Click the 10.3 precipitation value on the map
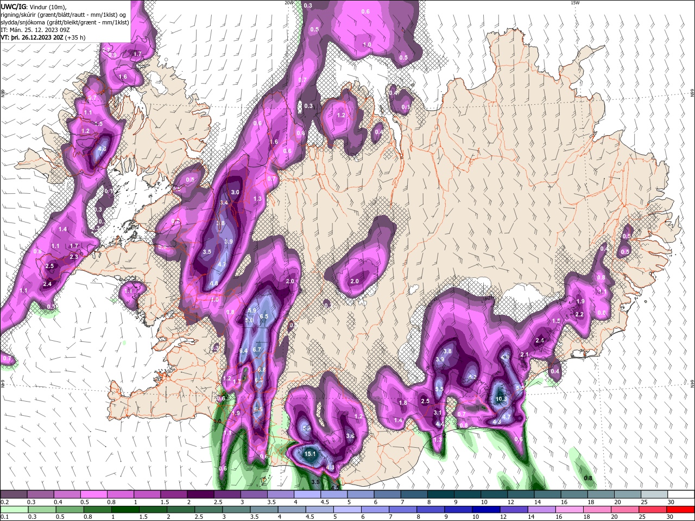This screenshot has height=521, width=695. coord(501,399)
